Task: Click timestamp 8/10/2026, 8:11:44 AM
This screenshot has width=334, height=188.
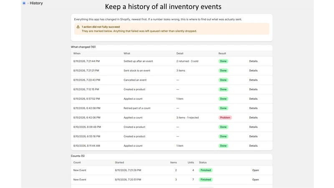Action: coord(87,146)
